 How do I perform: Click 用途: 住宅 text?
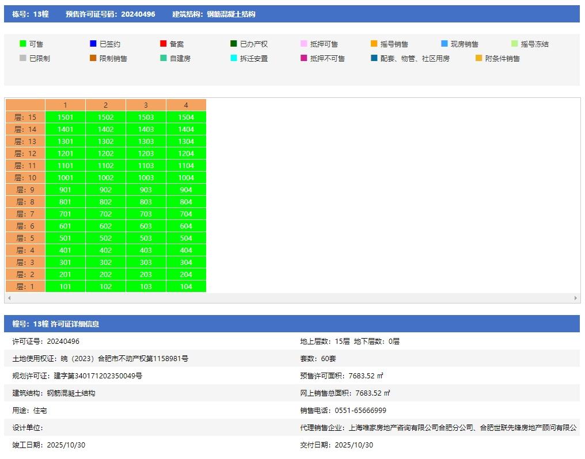coord(29,411)
